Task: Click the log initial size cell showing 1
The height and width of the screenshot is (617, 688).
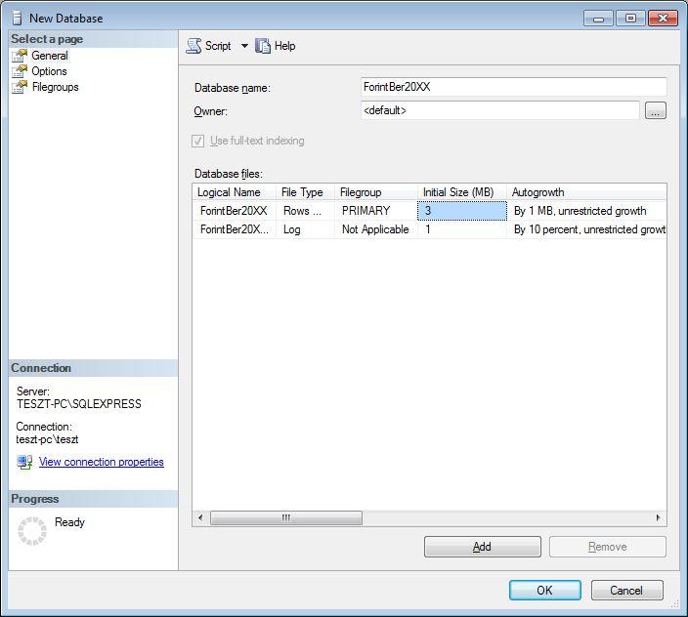Action: [x=462, y=229]
